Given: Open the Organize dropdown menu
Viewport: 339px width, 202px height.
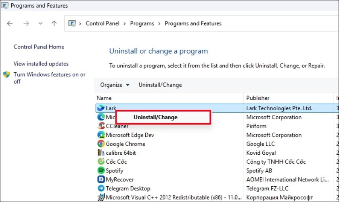Looking at the screenshot, I should tap(115, 85).
